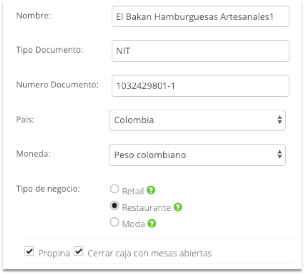Click the help icon next to Restaurante
This screenshot has height=274, width=304.
pyautogui.click(x=178, y=207)
